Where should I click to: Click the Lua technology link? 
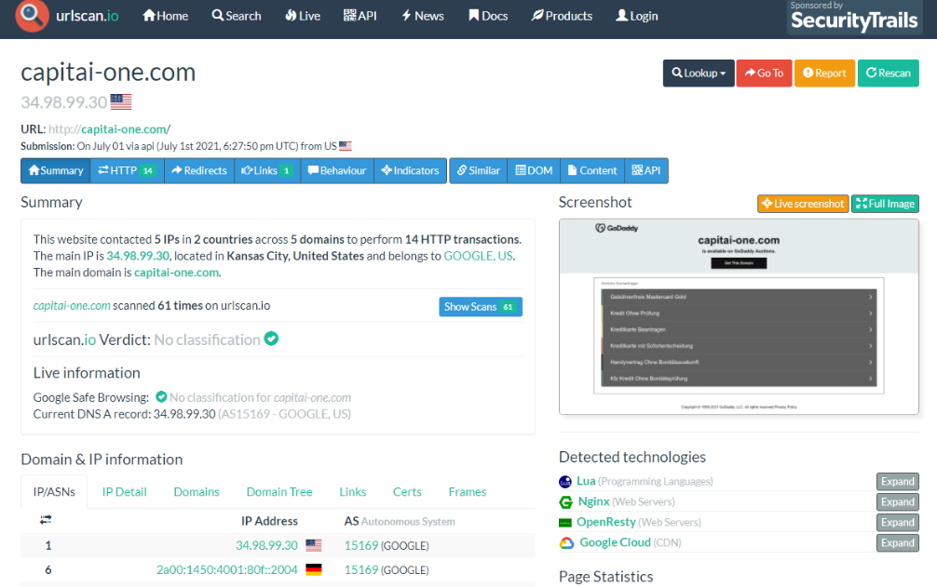tap(586, 481)
